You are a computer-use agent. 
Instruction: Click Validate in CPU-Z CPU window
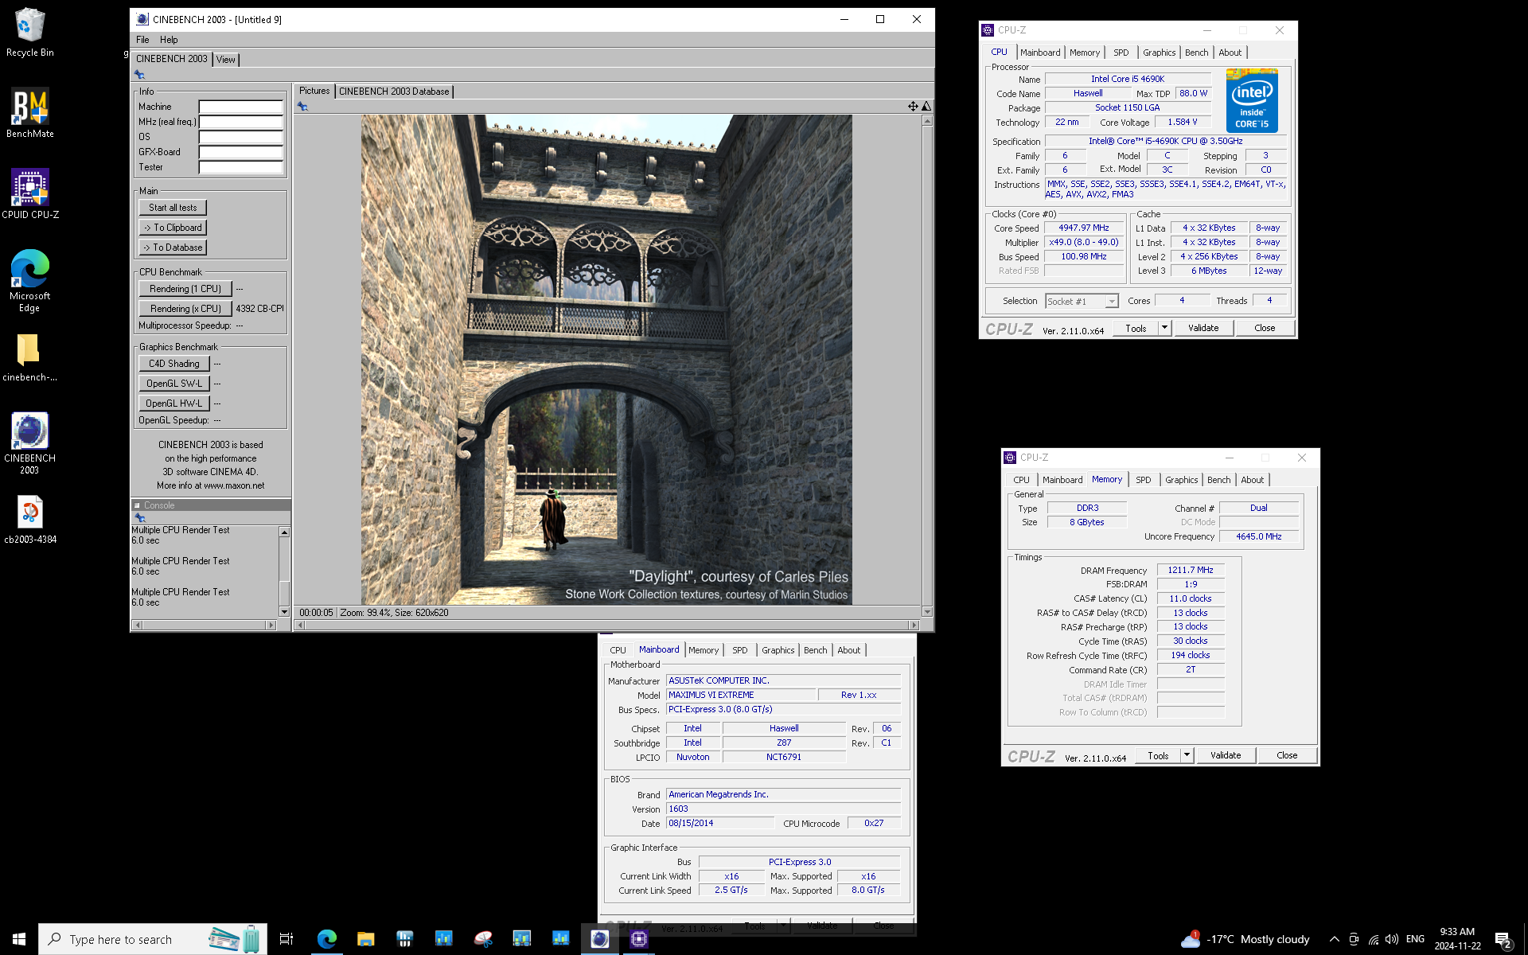click(1203, 328)
